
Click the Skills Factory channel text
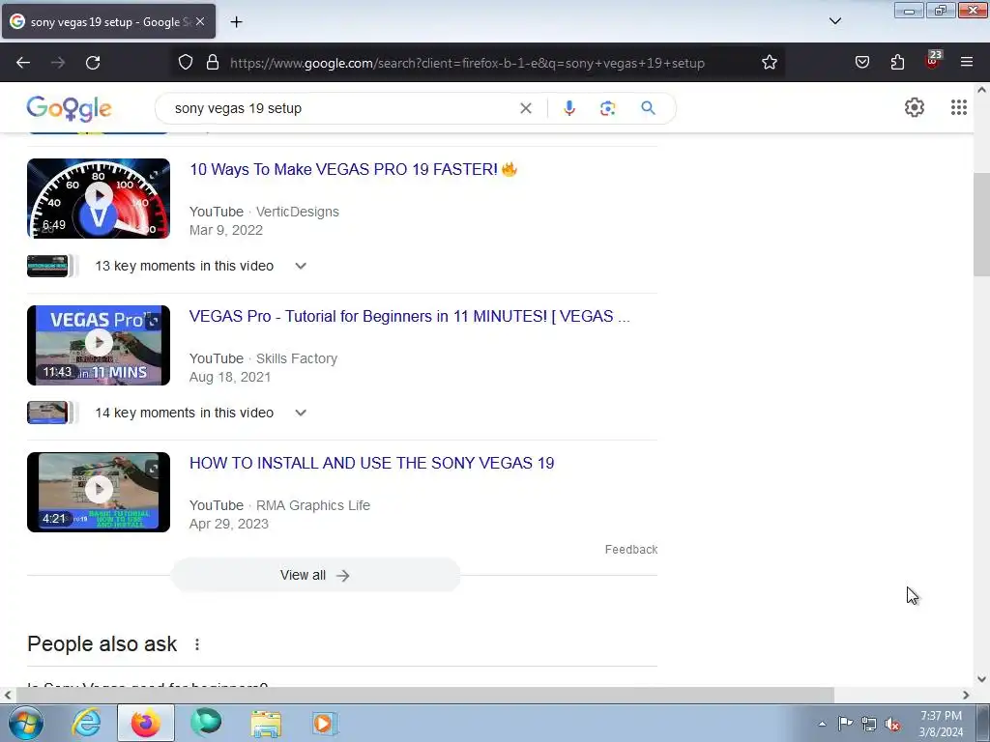pos(297,359)
